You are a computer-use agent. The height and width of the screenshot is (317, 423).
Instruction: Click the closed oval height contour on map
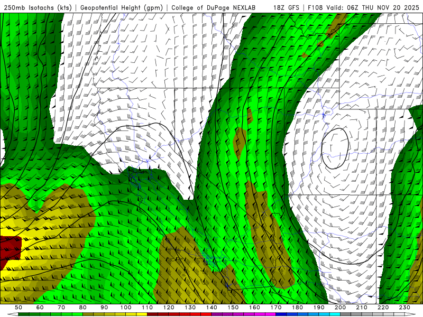(335, 148)
